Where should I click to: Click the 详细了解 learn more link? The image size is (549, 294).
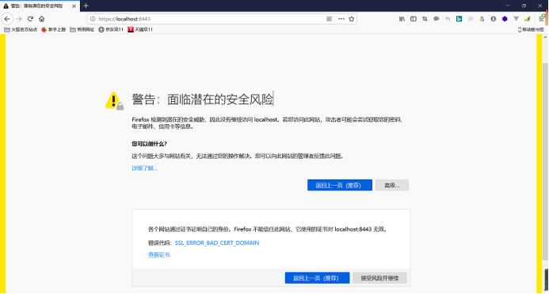(x=145, y=168)
